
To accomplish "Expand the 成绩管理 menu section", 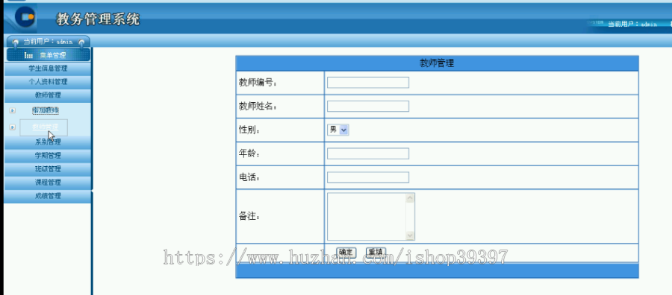I will pos(48,196).
